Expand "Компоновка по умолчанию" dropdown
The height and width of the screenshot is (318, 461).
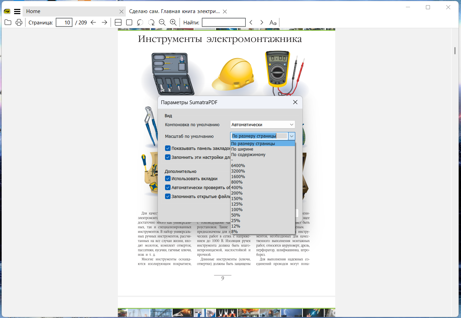pyautogui.click(x=263, y=125)
